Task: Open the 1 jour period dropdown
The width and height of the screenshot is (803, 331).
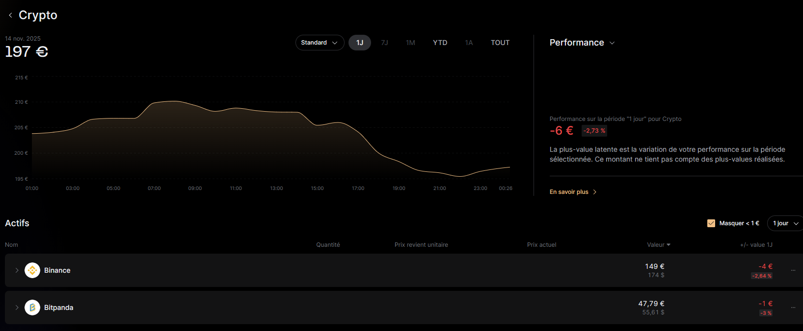Action: click(785, 223)
